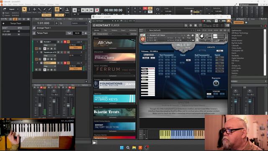Image resolution: width=268 pixels, height=151 pixels.
Task: Toggle the Snap to grid button
Action: pos(57,9)
